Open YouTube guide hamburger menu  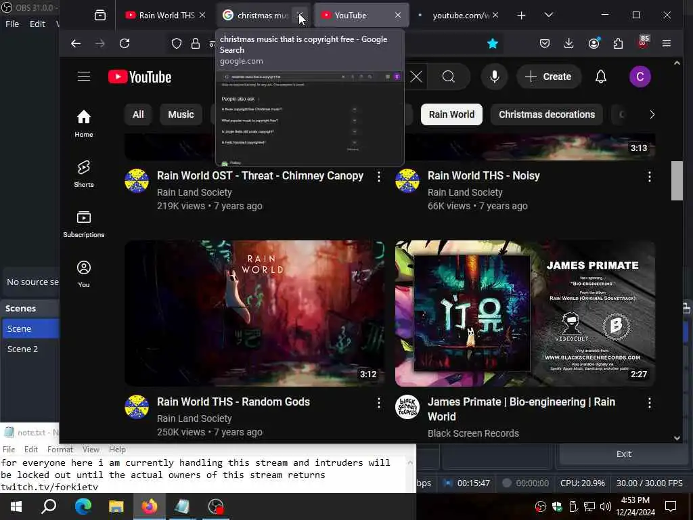tap(84, 77)
